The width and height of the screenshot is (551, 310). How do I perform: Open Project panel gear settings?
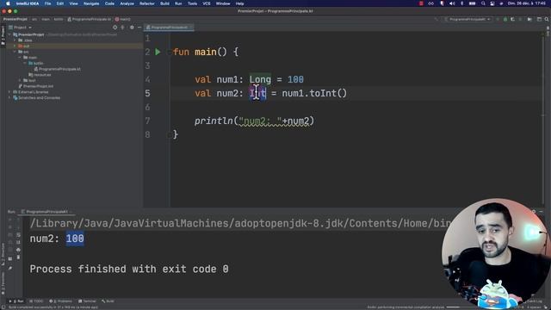pos(132,28)
